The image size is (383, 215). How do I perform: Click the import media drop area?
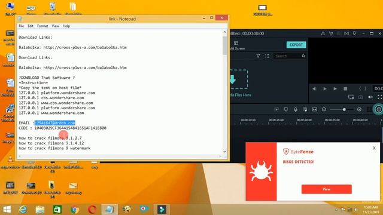click(x=239, y=79)
